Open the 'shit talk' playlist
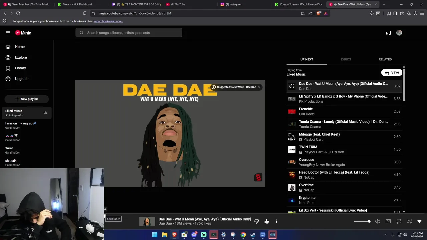This screenshot has height=240, width=427. coord(27,163)
